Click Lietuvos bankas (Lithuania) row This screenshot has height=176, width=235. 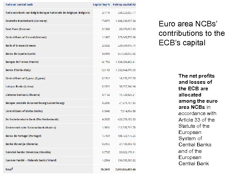click(23, 95)
